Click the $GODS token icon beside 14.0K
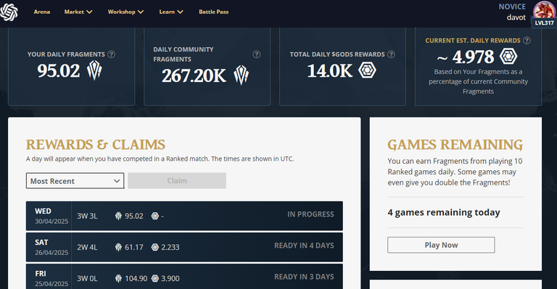 coord(367,70)
